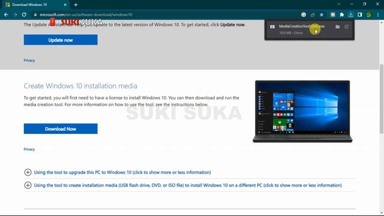The image size is (384, 216).
Task: Open the Privacy link under Download Now
Action: click(29, 149)
